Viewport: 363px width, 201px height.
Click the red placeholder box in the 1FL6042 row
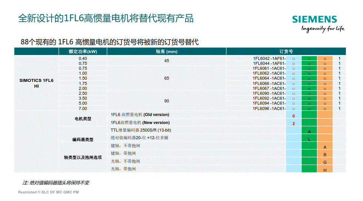point(294,59)
